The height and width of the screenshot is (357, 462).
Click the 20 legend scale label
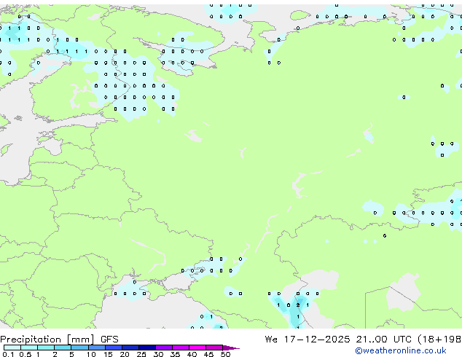click(x=125, y=354)
